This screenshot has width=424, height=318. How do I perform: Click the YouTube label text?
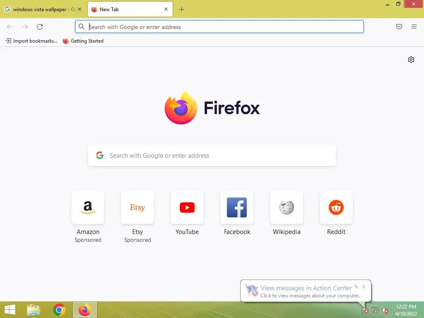click(187, 232)
